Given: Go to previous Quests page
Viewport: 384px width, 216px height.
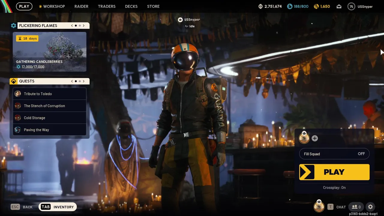Looking at the screenshot, I should click(x=72, y=81).
